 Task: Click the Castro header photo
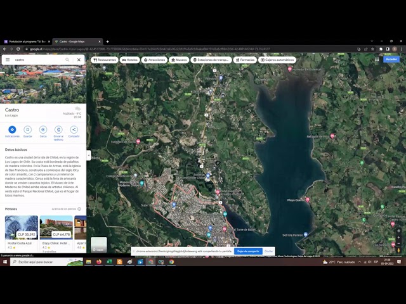tap(43, 84)
